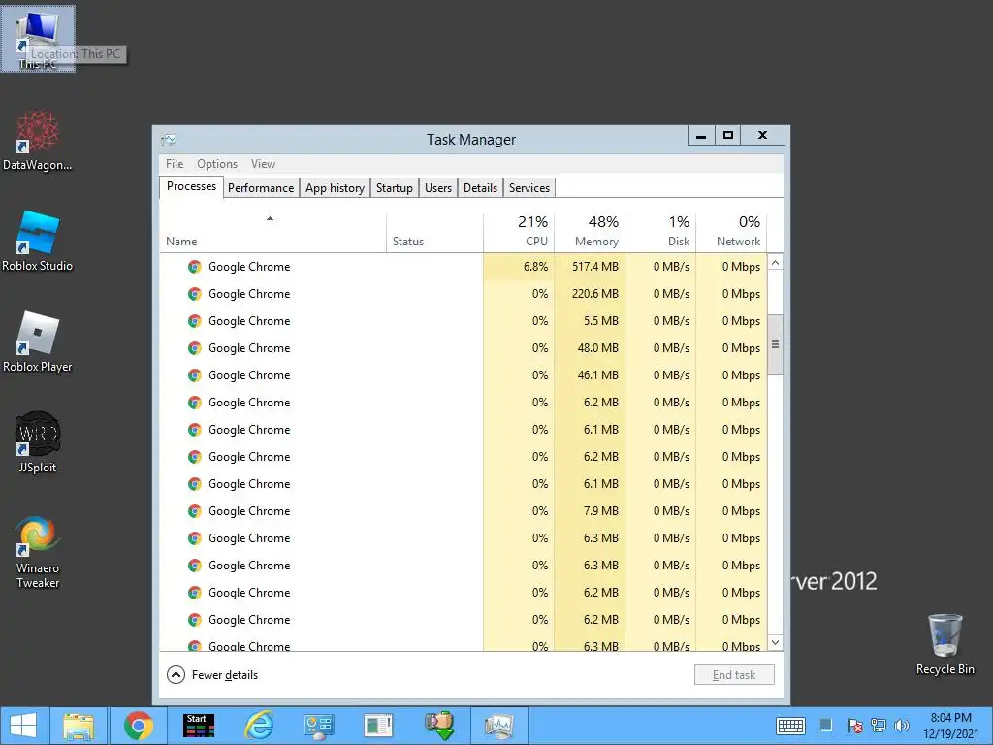Sort by the Memory column header

click(x=590, y=233)
